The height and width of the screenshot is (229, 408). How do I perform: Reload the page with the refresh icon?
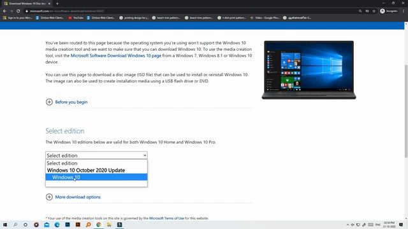[x=18, y=11]
